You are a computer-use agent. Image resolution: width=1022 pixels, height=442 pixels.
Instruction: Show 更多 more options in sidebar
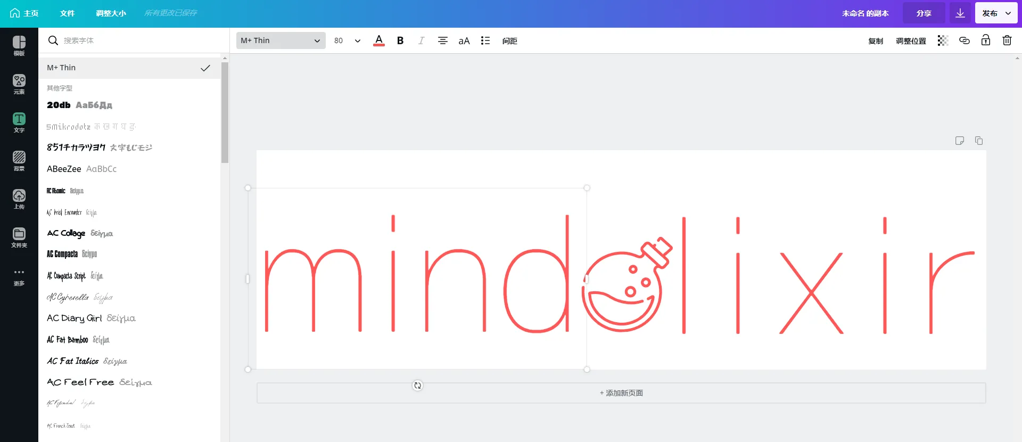click(19, 276)
